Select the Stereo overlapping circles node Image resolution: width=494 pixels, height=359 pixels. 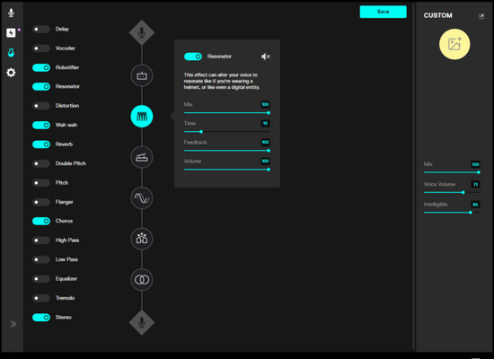(x=142, y=280)
